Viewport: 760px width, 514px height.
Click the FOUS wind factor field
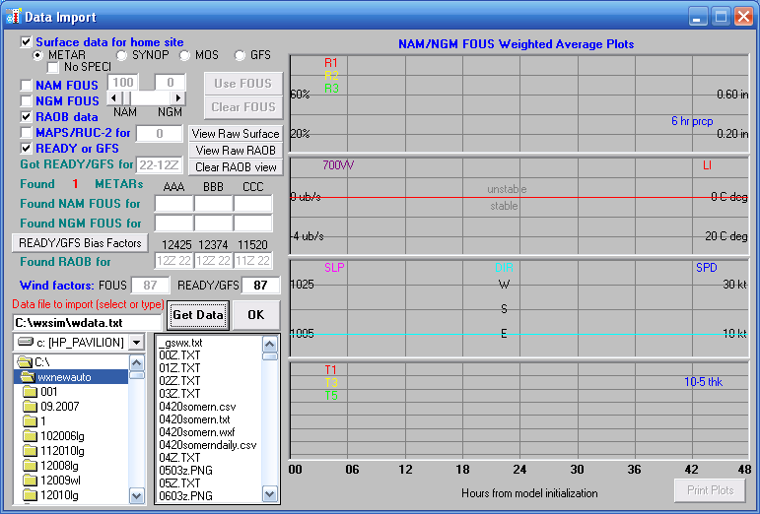point(150,286)
